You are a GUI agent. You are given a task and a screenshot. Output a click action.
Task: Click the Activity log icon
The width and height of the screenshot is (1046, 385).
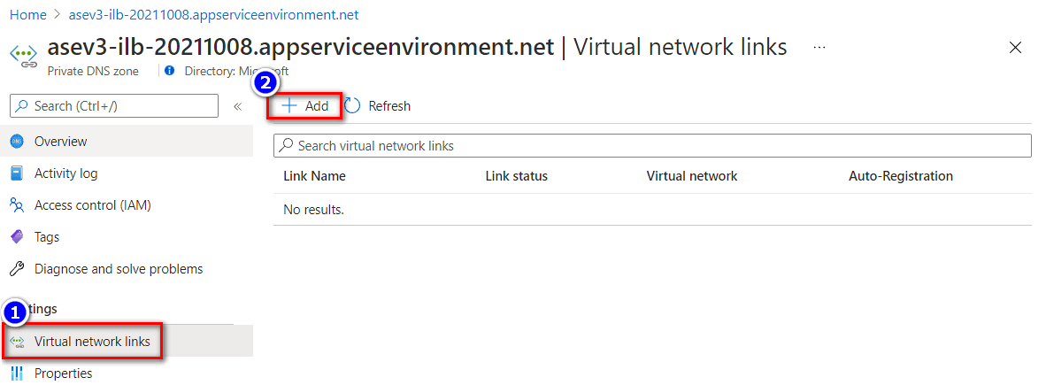[16, 173]
